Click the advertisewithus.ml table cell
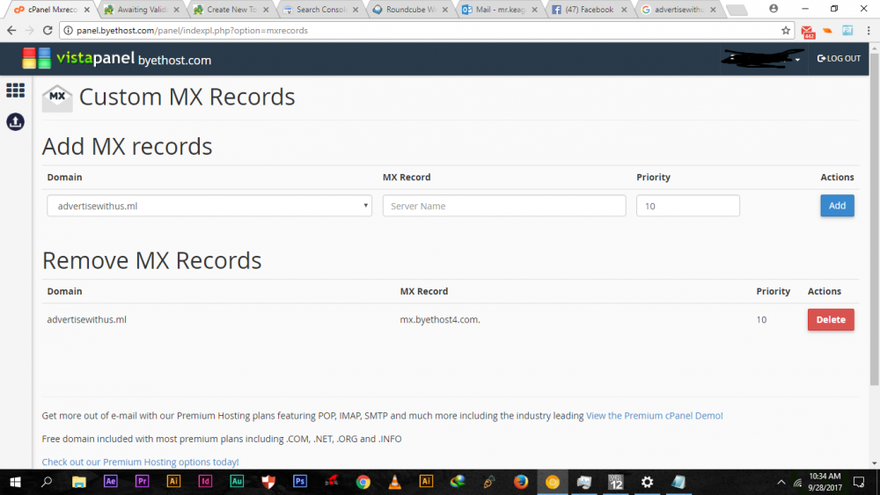The width and height of the screenshot is (880, 495). pyautogui.click(x=86, y=319)
